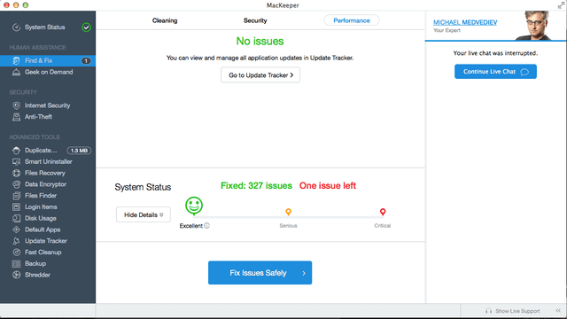Click the Backup icon

point(16,263)
